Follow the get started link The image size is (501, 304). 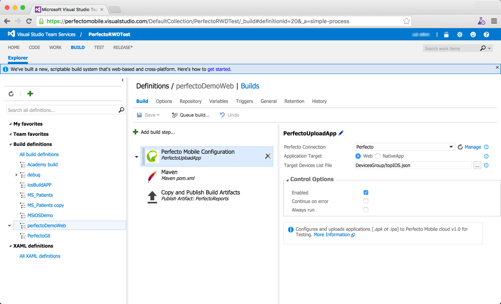pos(219,69)
